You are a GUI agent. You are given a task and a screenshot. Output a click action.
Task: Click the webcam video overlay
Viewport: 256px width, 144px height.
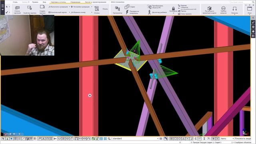[x=27, y=35]
